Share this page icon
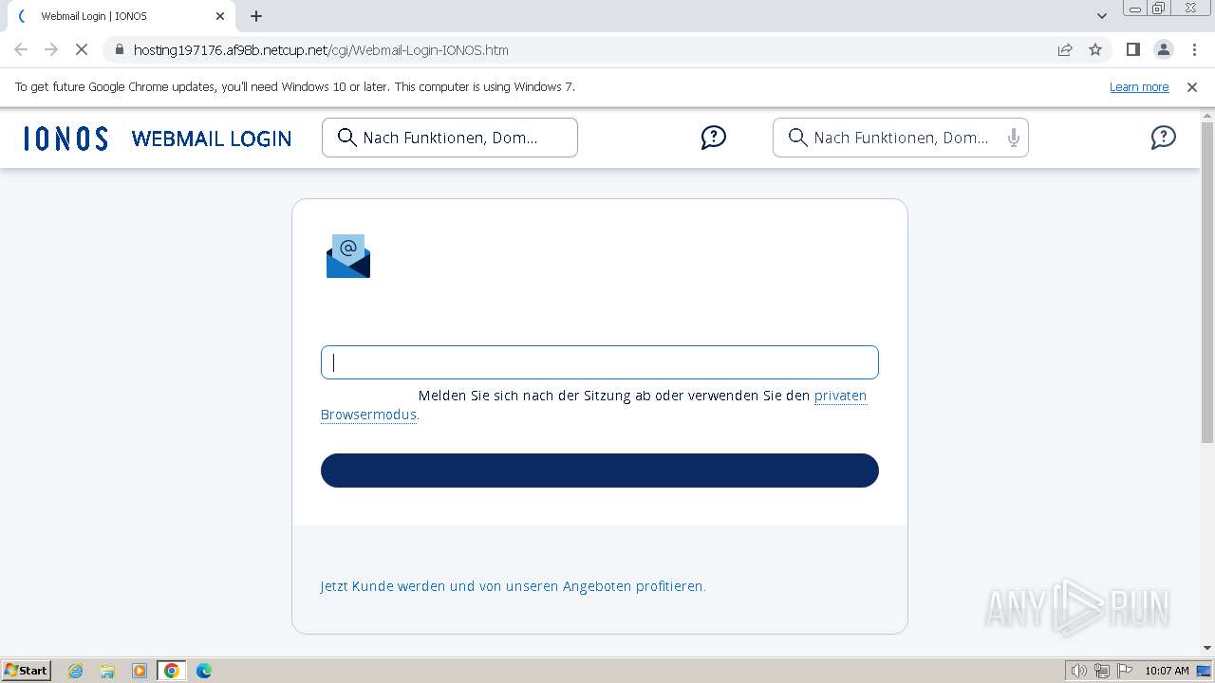This screenshot has width=1215, height=683. click(x=1065, y=50)
